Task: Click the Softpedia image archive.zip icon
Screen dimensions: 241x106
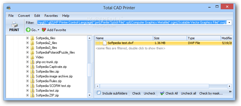Action: point(32,76)
